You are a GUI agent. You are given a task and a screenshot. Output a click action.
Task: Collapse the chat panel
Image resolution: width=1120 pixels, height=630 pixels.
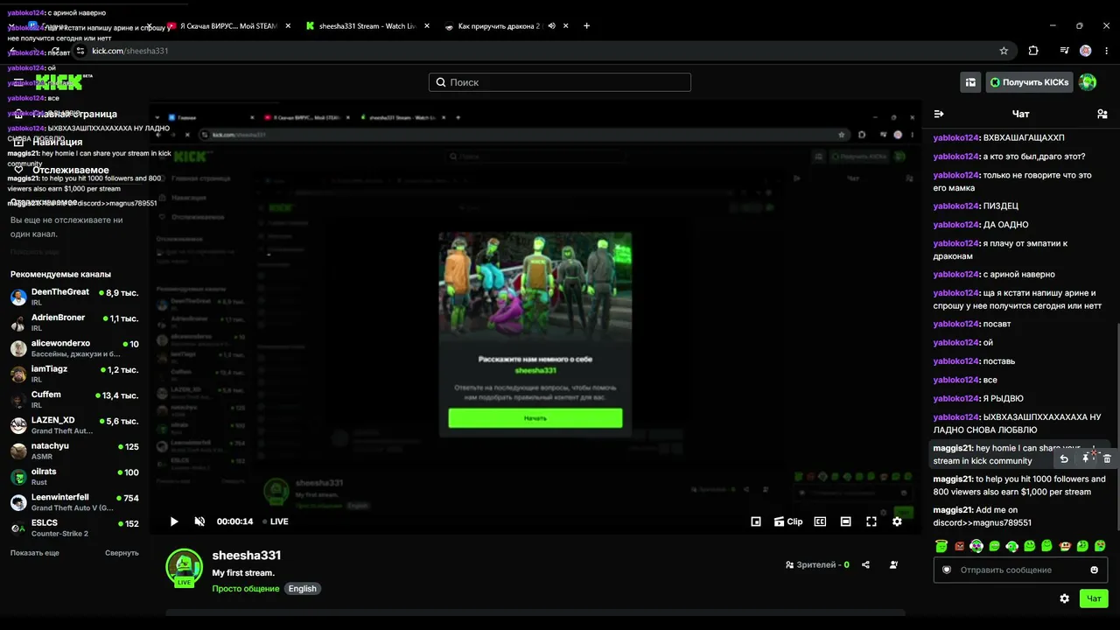click(x=939, y=114)
